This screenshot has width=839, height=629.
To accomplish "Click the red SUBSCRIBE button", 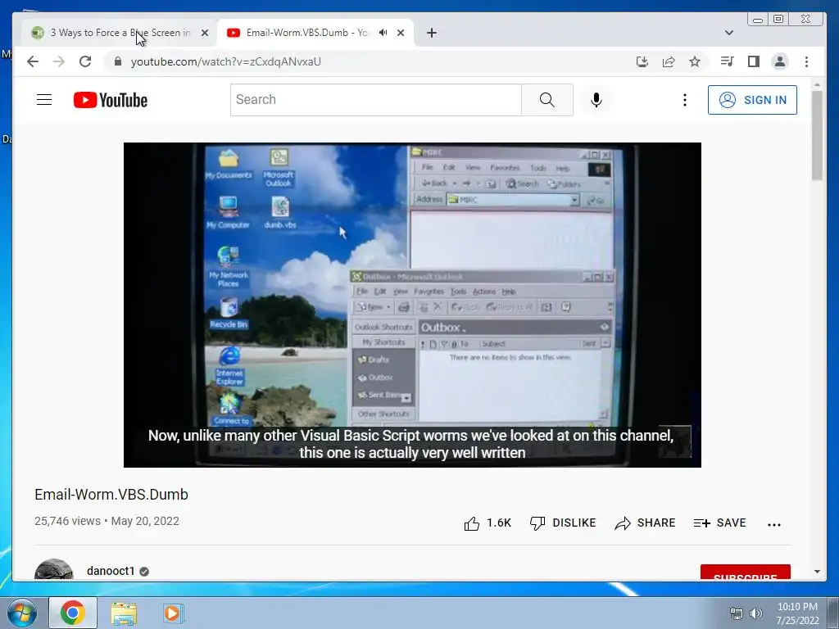I will [x=746, y=572].
